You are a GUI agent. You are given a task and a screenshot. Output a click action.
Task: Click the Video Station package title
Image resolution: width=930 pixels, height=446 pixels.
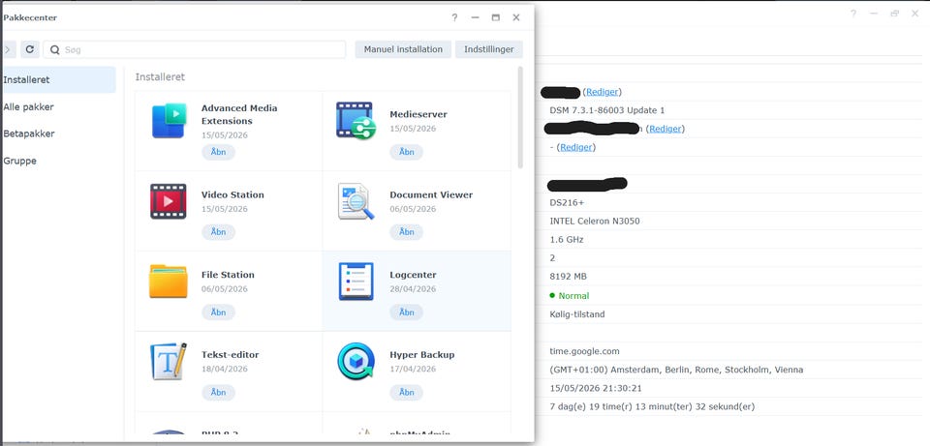(x=232, y=194)
